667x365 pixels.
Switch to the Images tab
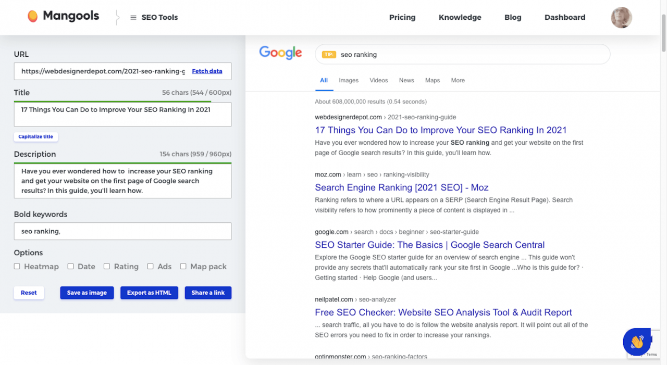348,80
